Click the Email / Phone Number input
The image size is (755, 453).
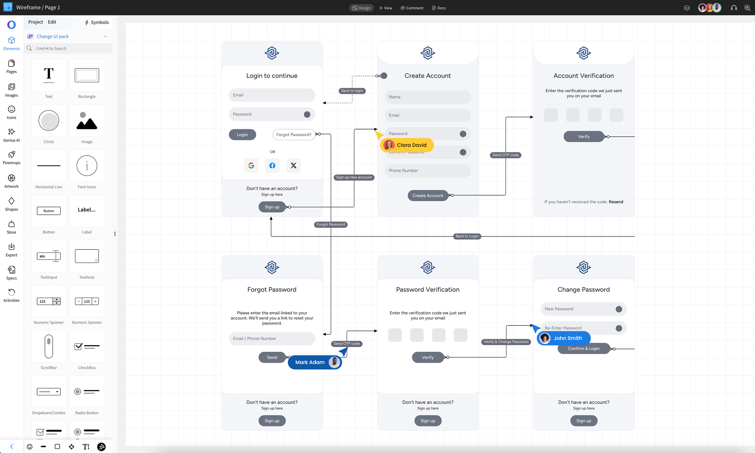pyautogui.click(x=272, y=339)
